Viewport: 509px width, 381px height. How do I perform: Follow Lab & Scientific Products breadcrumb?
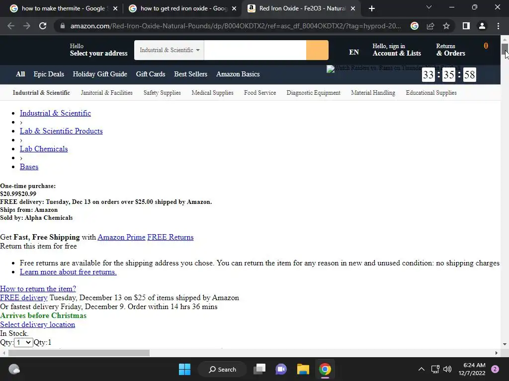coord(61,131)
